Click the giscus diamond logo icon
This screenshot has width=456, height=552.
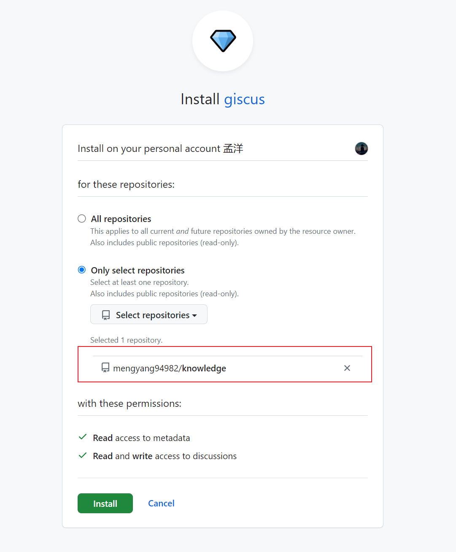pyautogui.click(x=223, y=41)
